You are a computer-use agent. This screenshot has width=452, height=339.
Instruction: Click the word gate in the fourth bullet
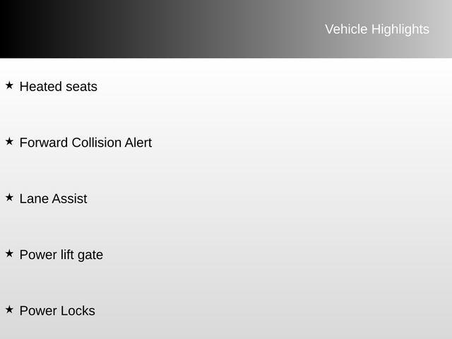point(90,255)
